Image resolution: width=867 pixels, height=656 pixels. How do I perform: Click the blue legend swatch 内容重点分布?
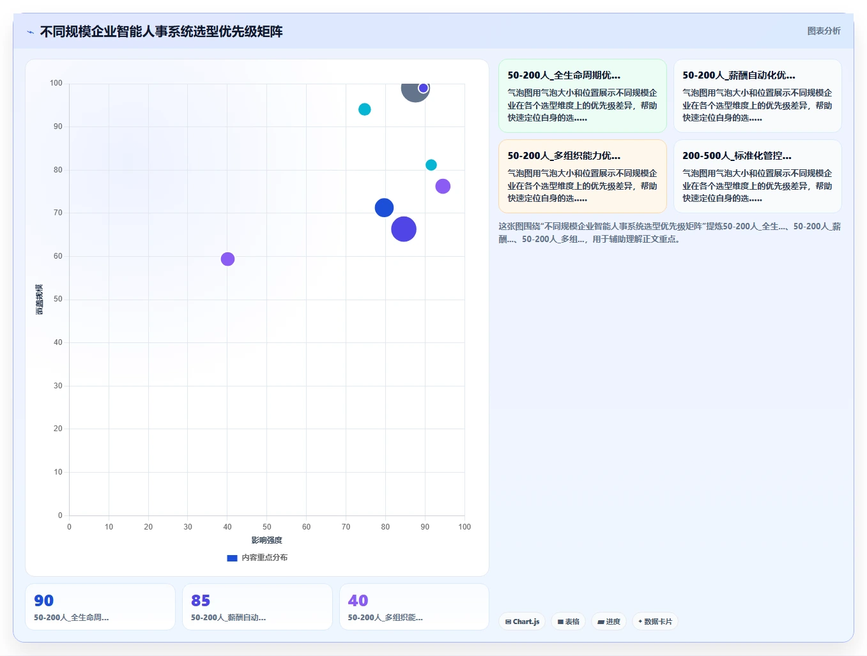point(232,558)
